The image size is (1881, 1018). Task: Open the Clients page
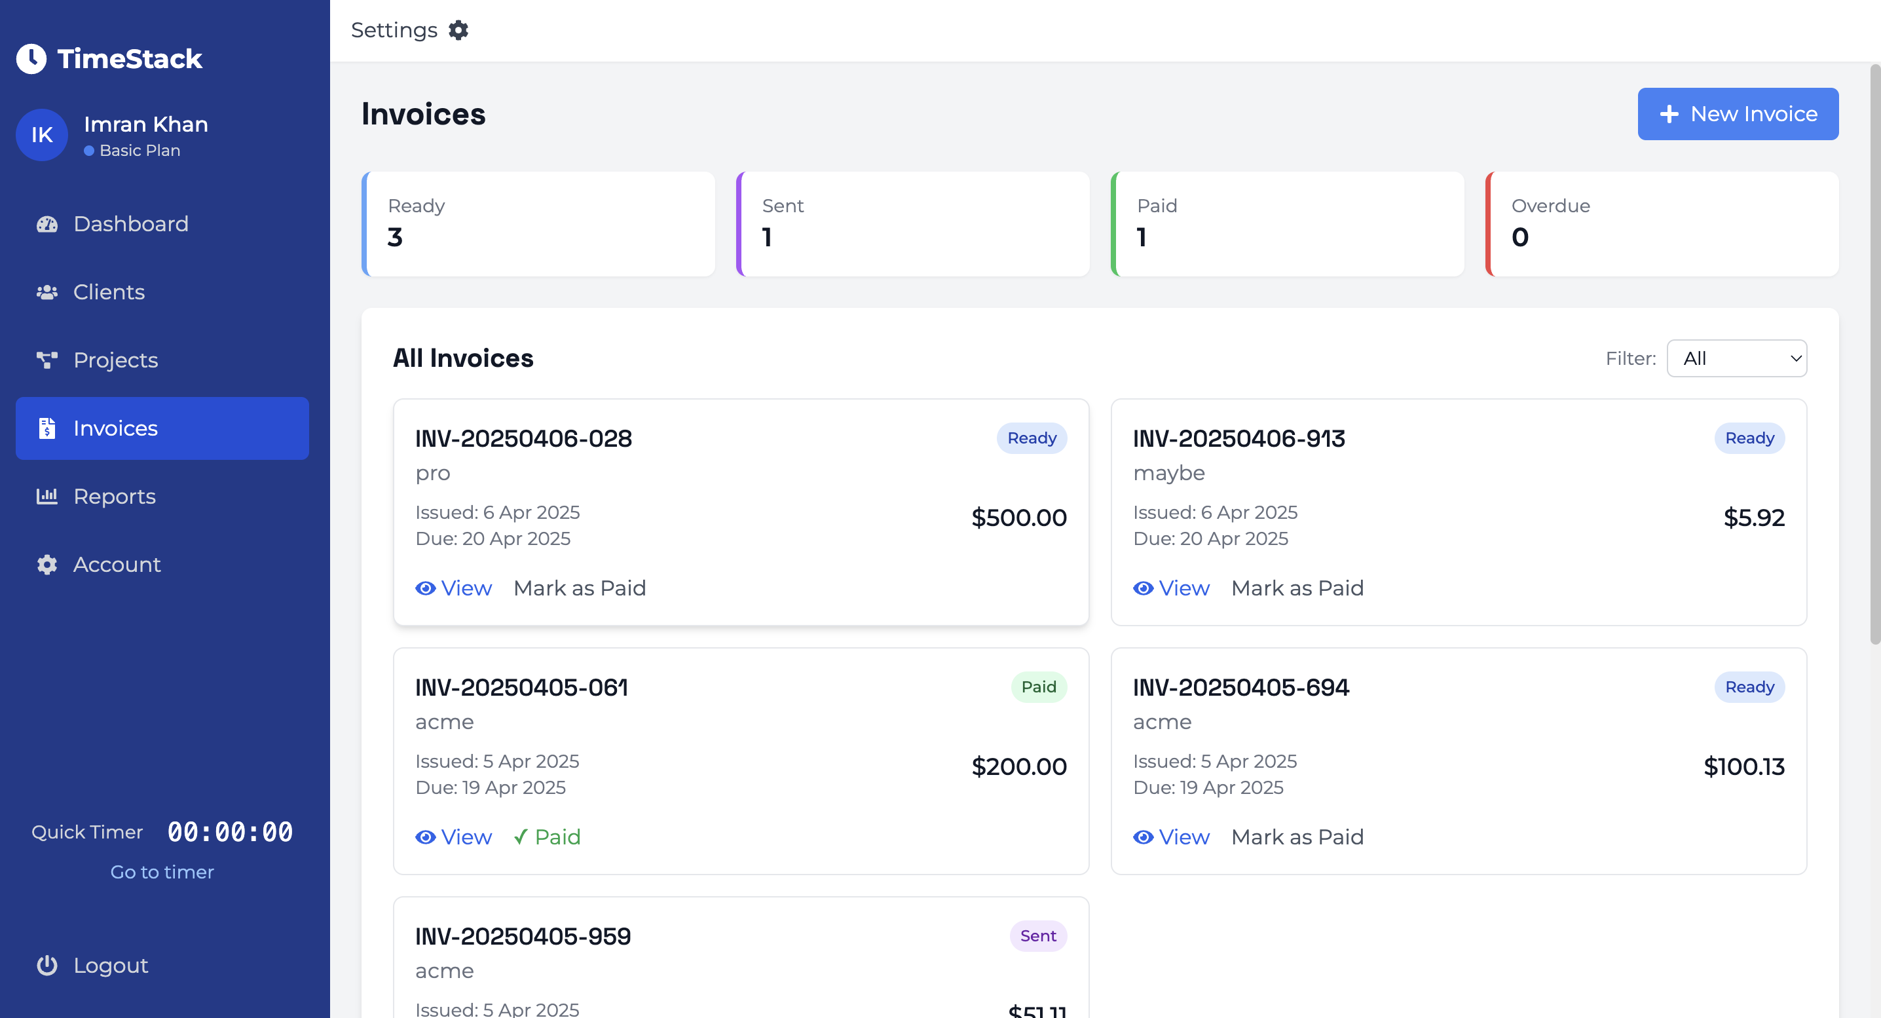pyautogui.click(x=162, y=292)
